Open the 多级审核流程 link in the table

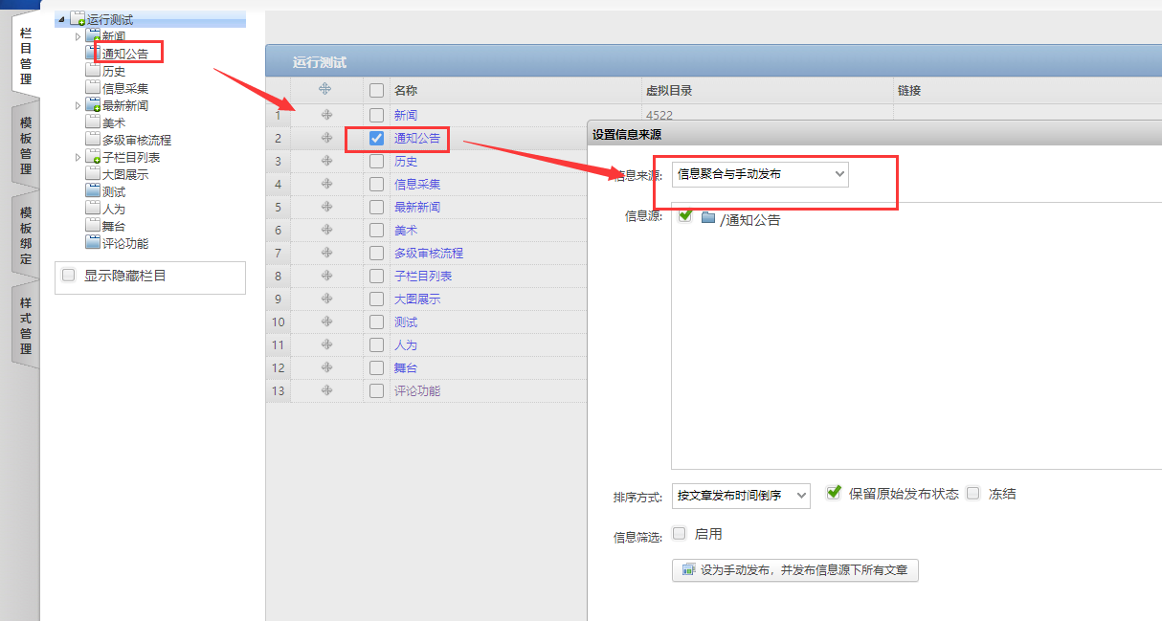428,253
